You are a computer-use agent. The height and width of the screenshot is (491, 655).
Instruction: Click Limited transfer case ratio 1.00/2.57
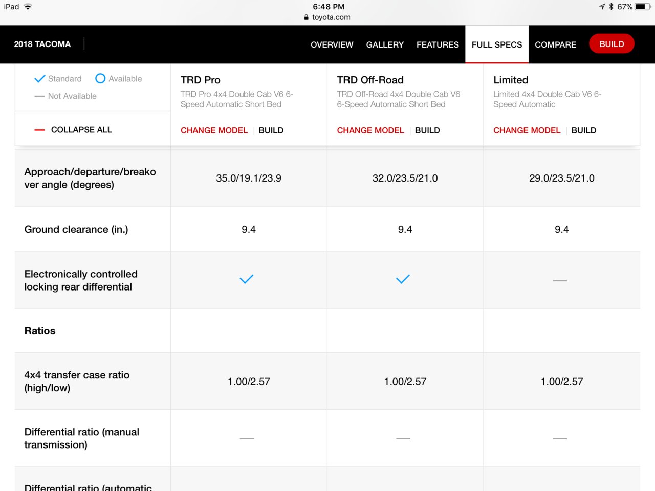562,382
